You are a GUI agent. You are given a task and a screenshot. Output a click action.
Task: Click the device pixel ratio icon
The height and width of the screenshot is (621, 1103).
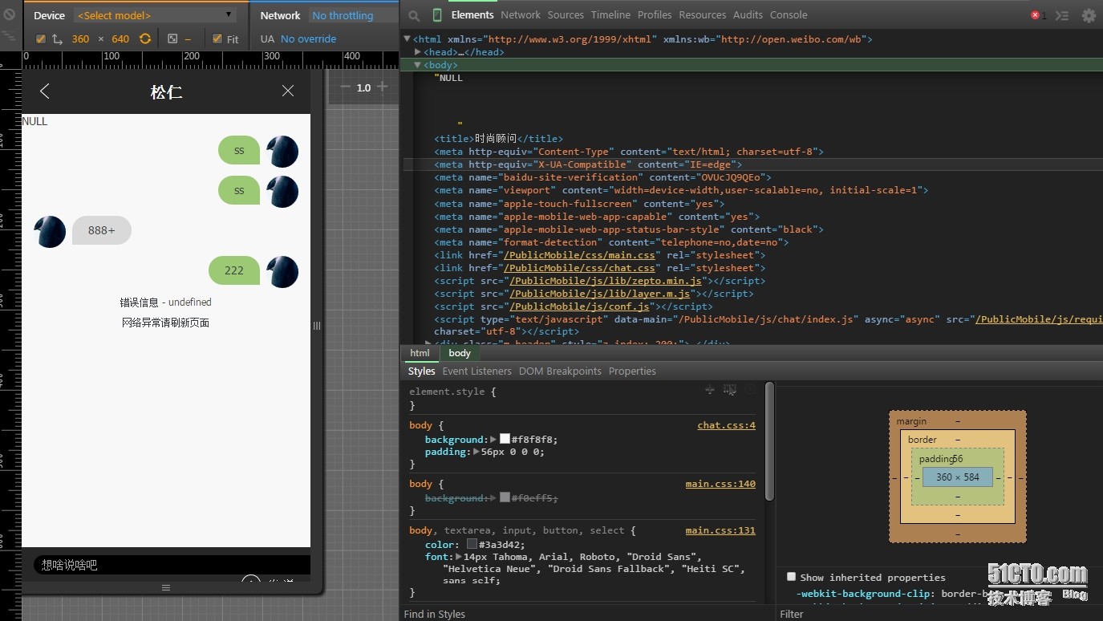(172, 39)
